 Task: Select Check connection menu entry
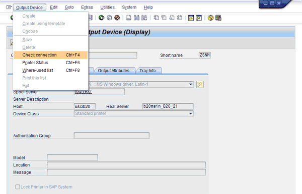(x=50, y=55)
